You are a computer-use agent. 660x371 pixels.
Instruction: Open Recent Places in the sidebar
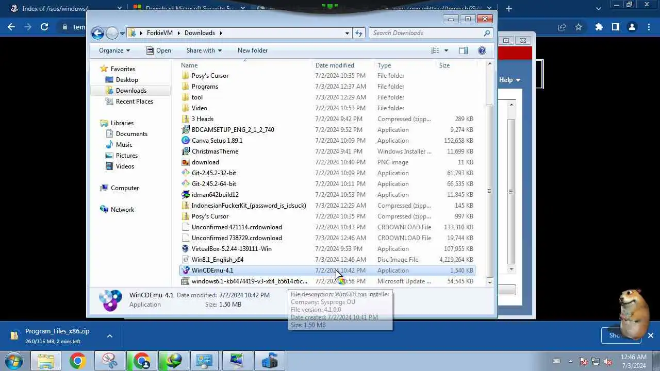(135, 102)
